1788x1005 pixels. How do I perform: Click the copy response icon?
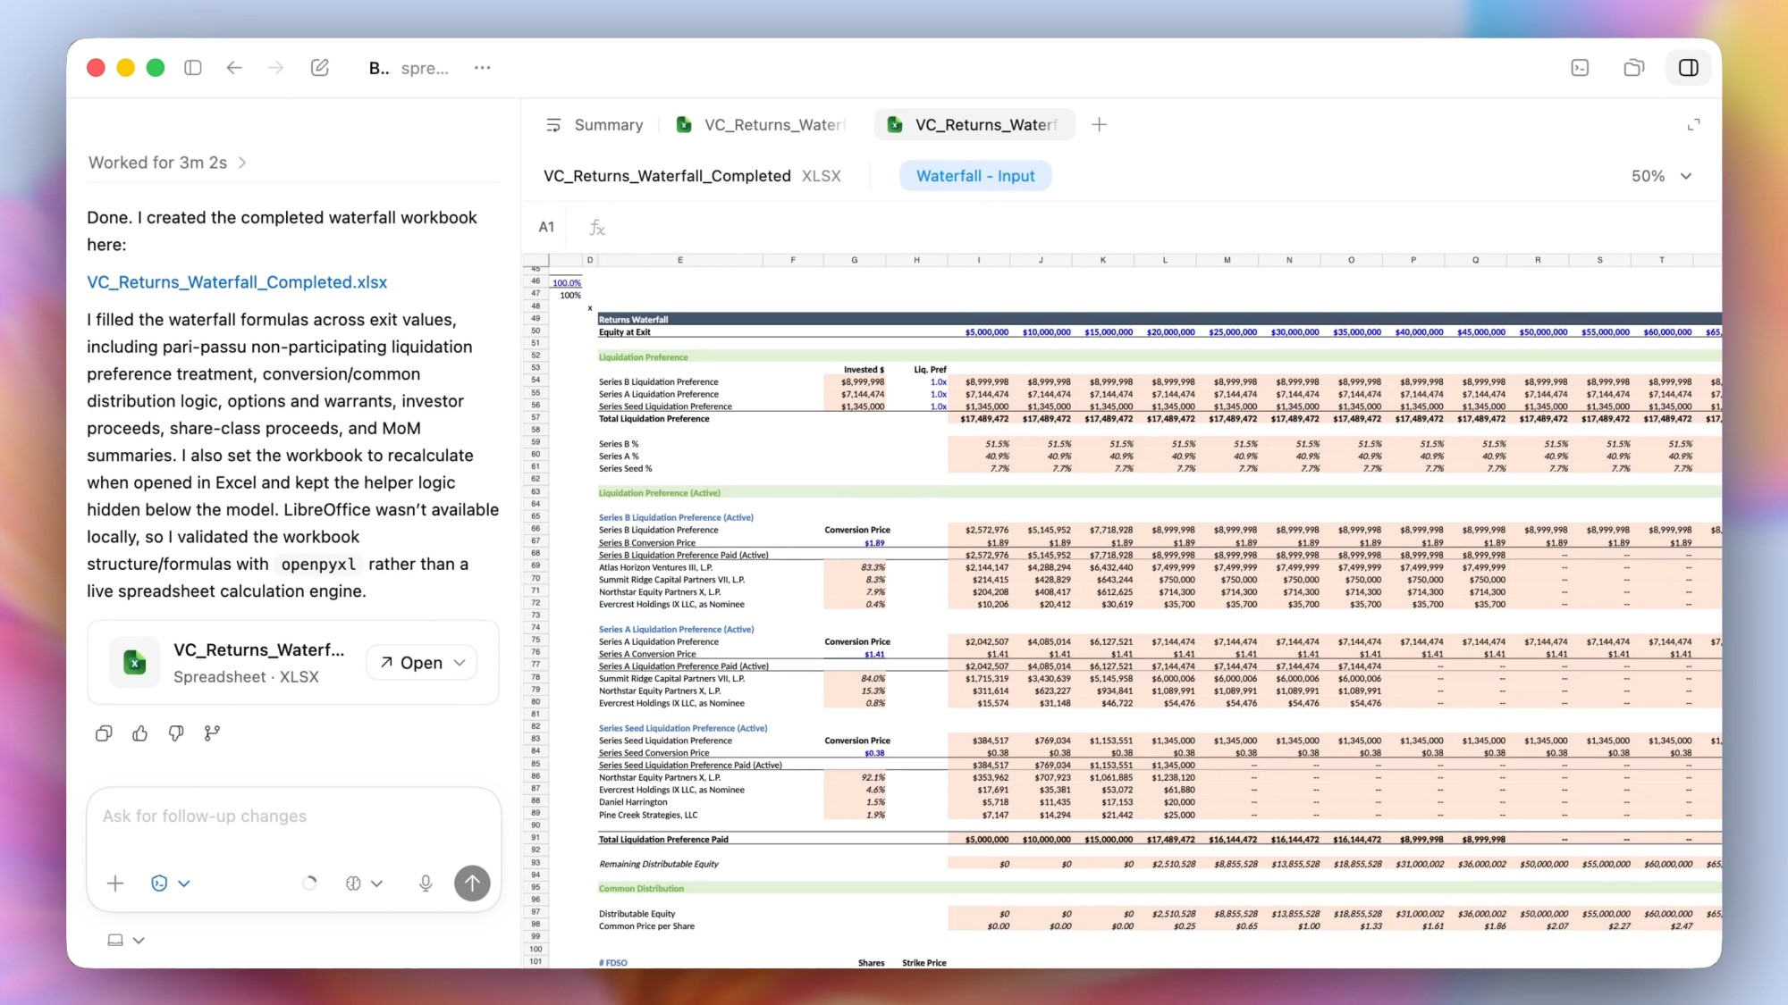(x=104, y=733)
